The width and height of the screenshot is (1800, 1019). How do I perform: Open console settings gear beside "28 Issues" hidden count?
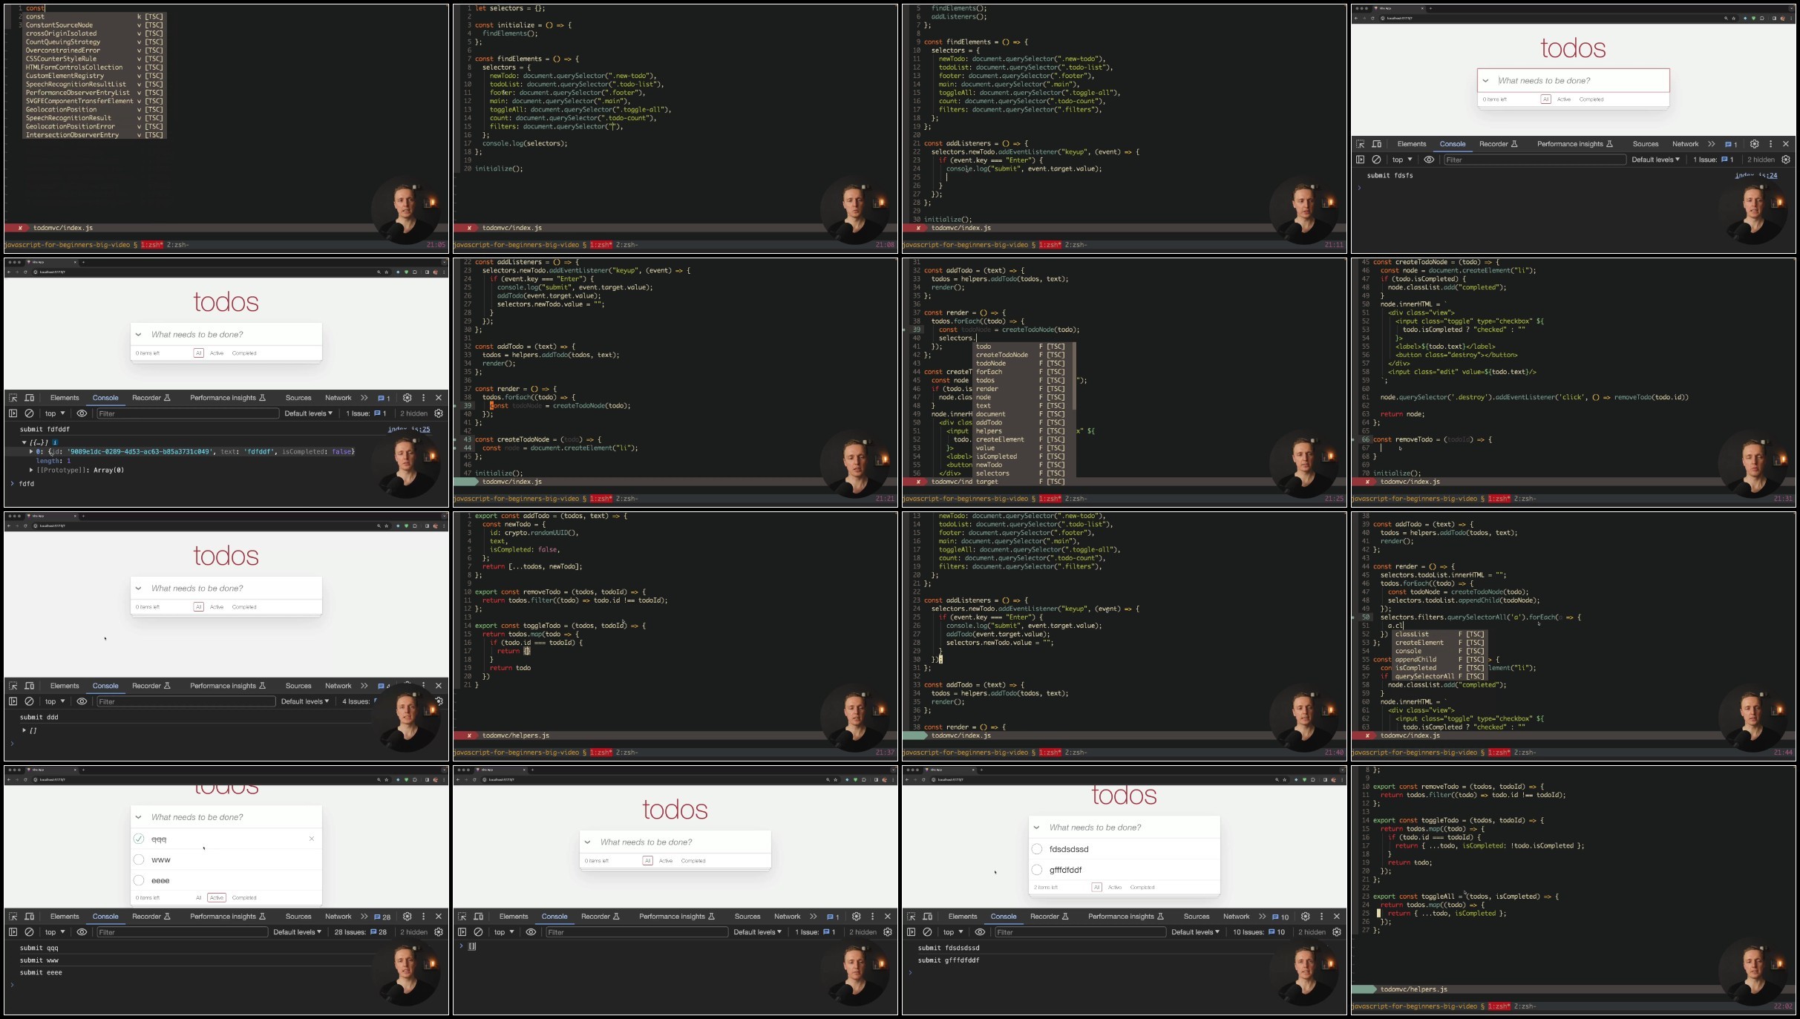439,932
